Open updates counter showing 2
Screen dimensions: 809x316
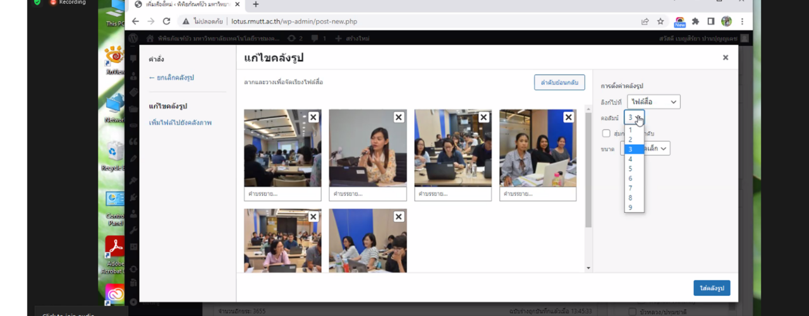coord(295,39)
